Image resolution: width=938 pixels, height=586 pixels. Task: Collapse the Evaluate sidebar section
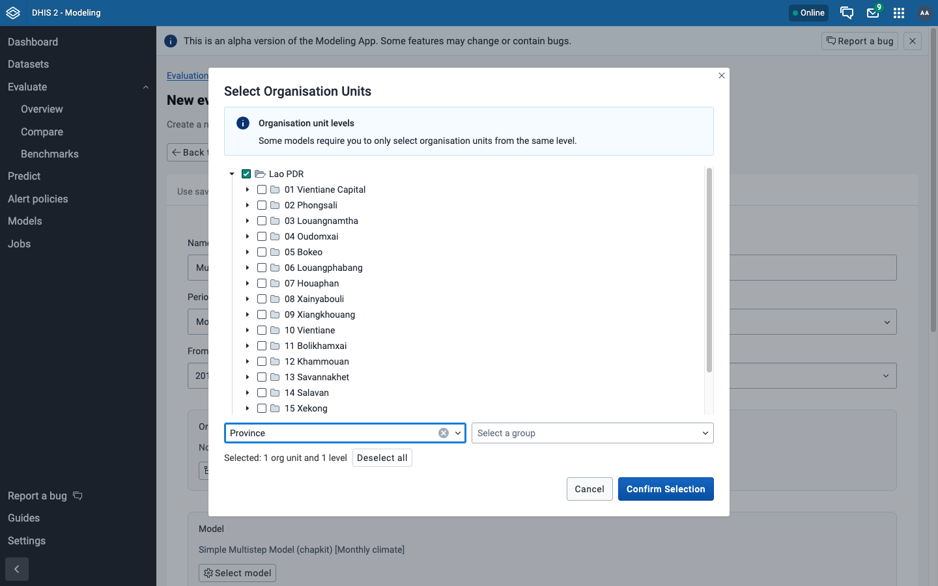click(x=145, y=87)
